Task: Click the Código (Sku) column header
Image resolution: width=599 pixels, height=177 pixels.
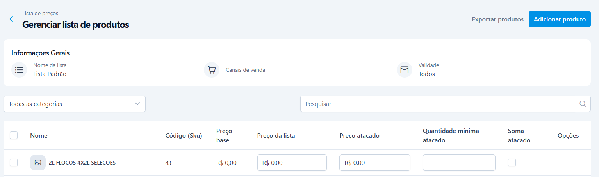Action: [184, 135]
